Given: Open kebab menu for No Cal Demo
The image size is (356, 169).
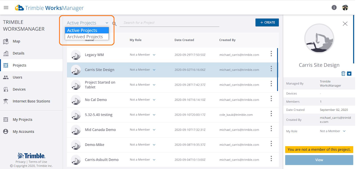Looking at the screenshot, I should pos(271,99).
